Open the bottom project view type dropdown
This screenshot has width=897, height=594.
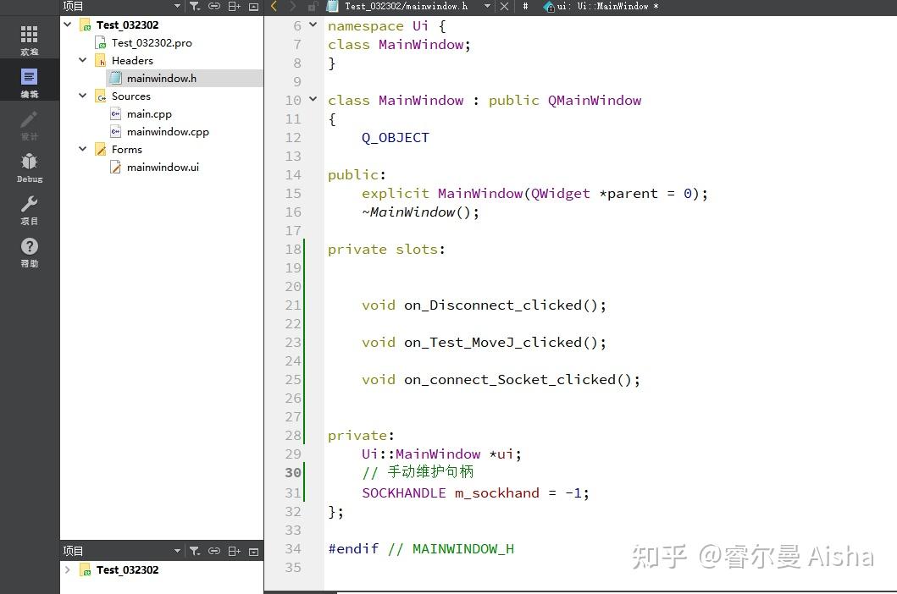click(x=177, y=551)
